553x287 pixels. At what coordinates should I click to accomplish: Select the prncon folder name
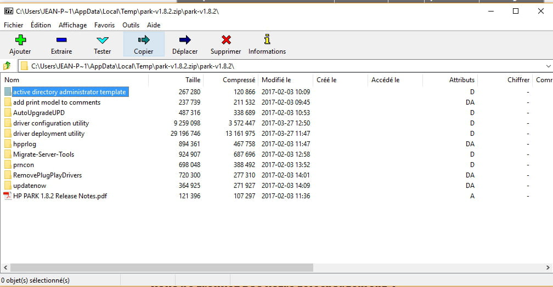(24, 164)
